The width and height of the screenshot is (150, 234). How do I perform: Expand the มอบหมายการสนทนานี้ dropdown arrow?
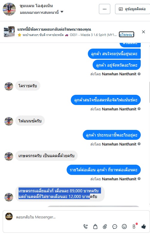tap(62, 12)
